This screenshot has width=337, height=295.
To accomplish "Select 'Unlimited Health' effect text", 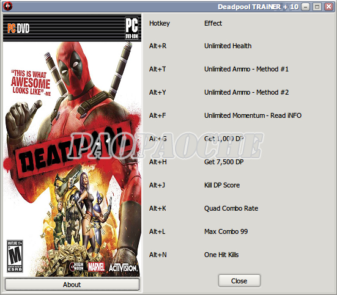I will point(228,46).
